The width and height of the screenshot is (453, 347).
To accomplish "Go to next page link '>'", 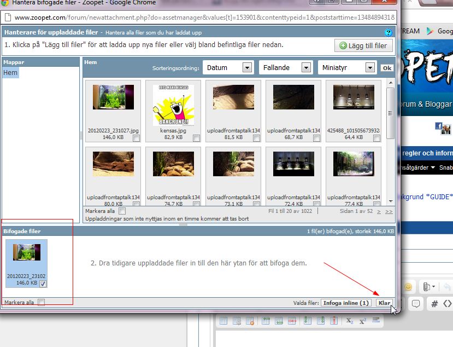I will click(x=379, y=212).
